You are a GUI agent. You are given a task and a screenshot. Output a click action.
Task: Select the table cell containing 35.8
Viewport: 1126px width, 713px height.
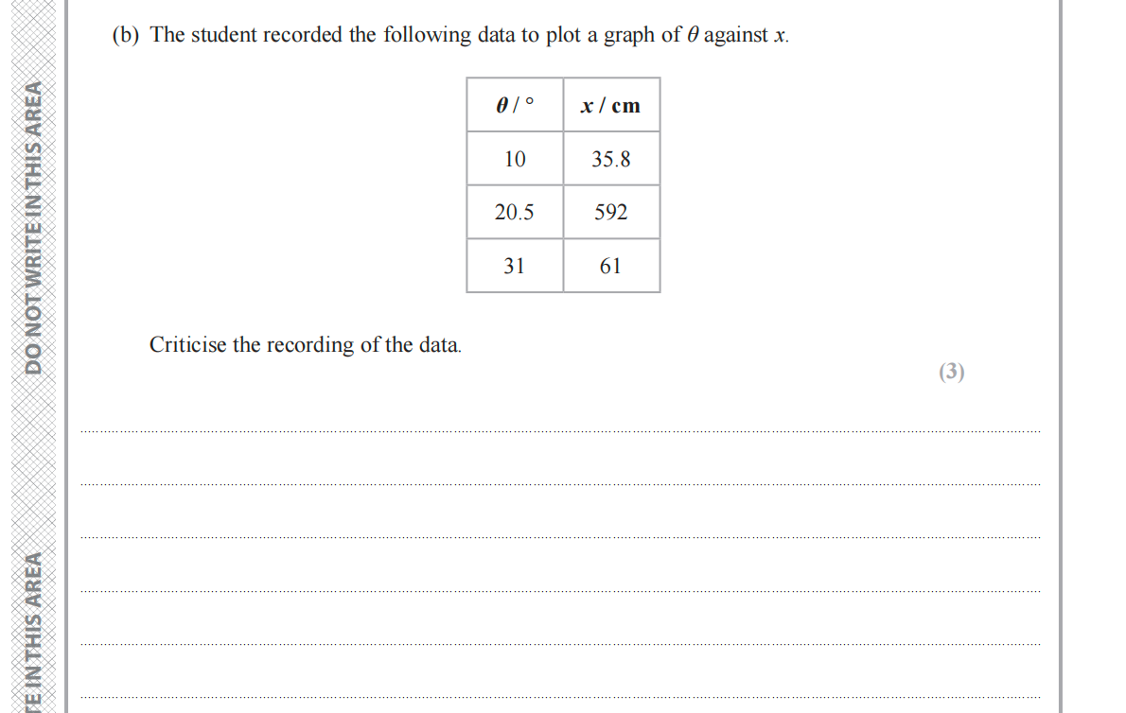pos(611,159)
